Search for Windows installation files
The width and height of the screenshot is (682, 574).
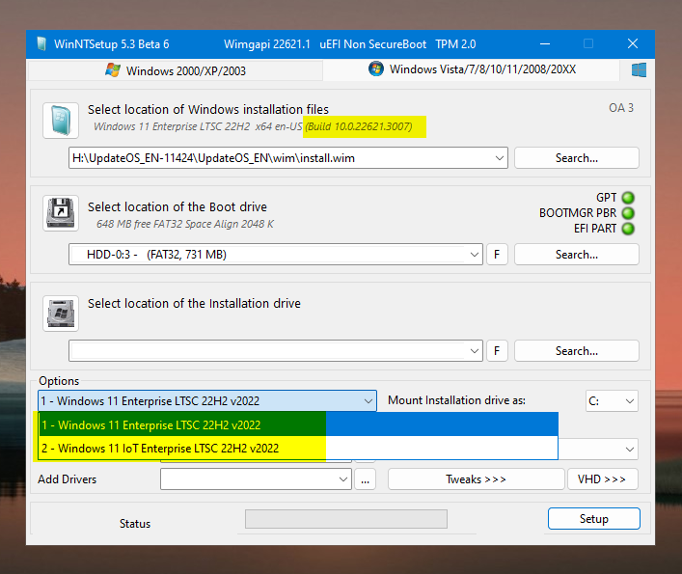pos(576,158)
